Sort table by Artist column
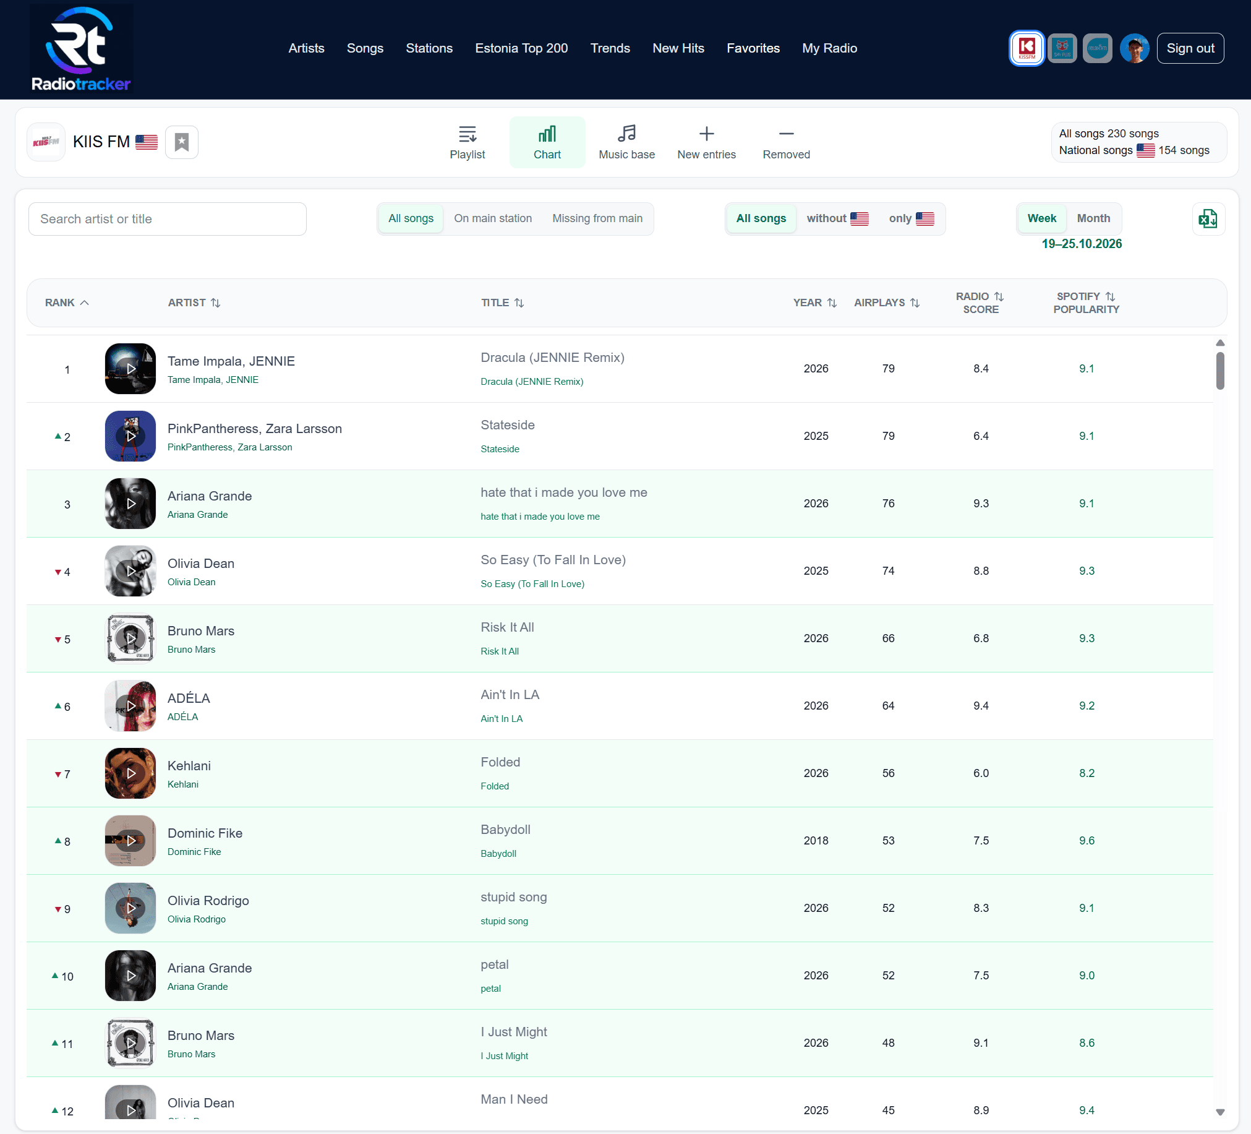 pos(194,303)
